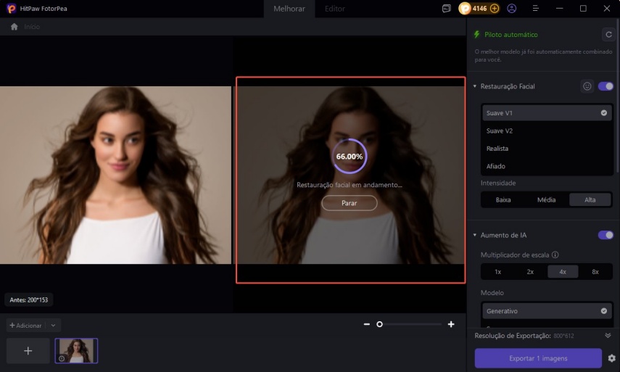Click the zoom in plus icon
This screenshot has width=620, height=372.
[x=451, y=324]
